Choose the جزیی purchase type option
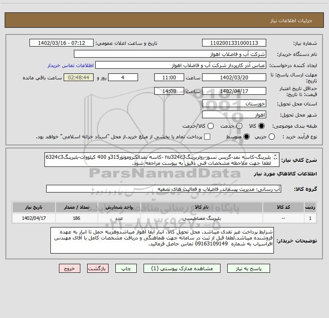This screenshot has width=329, height=318. (x=271, y=137)
